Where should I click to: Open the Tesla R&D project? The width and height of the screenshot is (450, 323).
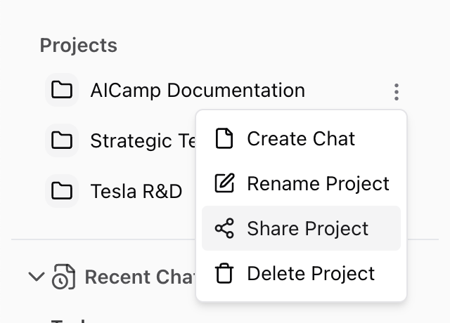[136, 190]
